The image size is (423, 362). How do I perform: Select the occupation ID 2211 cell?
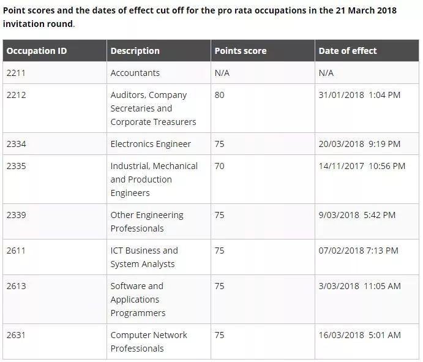pyautogui.click(x=54, y=73)
